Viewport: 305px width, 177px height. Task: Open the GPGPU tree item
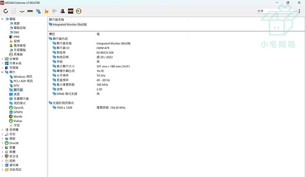[16, 112]
